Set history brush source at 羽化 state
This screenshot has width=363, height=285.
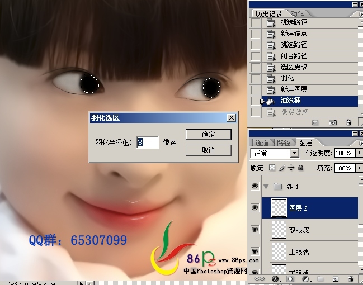point(256,79)
